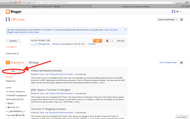Viewport: 190px width, 119px height.
Task: Select the hope@always feed
Action: click(16, 95)
